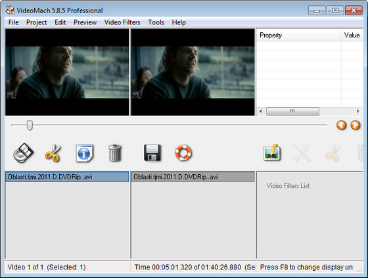Select output file Oblasti.tjmi.2011.D.DVDRip..avi in middle list
Viewport: 368px width, 278px height.
click(193, 177)
